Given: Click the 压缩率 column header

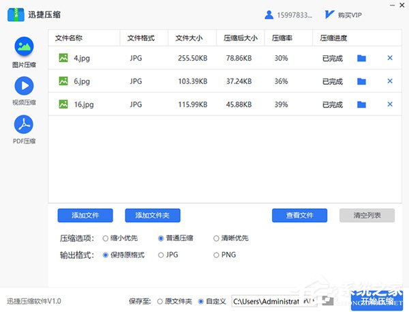Looking at the screenshot, I should click(x=282, y=38).
